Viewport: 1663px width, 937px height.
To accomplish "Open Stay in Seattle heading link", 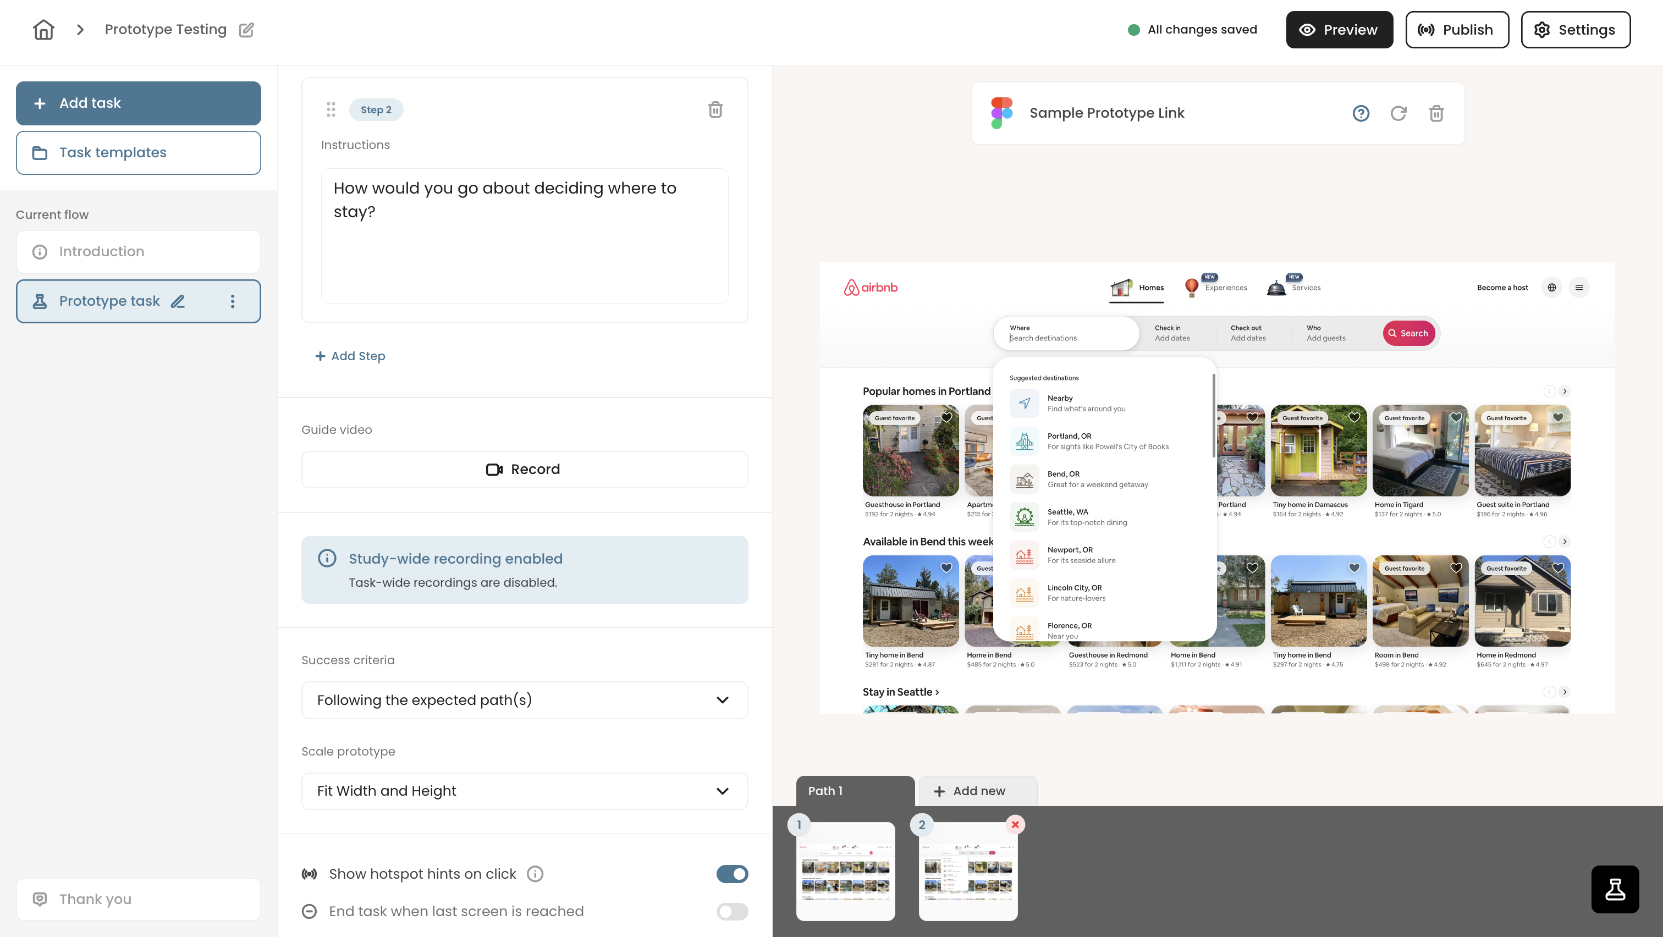I will tap(901, 692).
